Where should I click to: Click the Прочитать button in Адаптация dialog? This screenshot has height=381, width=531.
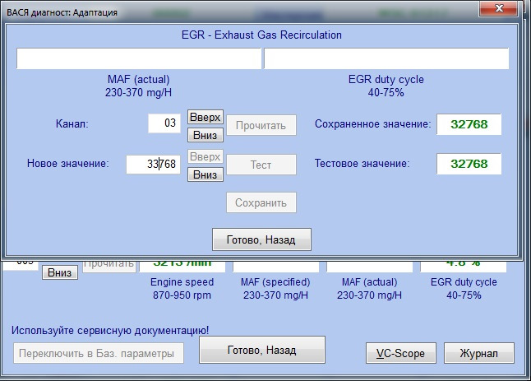(261, 125)
